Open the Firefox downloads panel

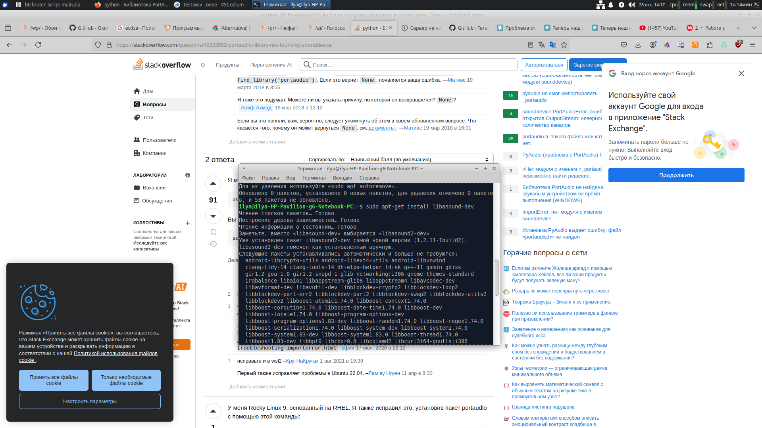pos(638,45)
